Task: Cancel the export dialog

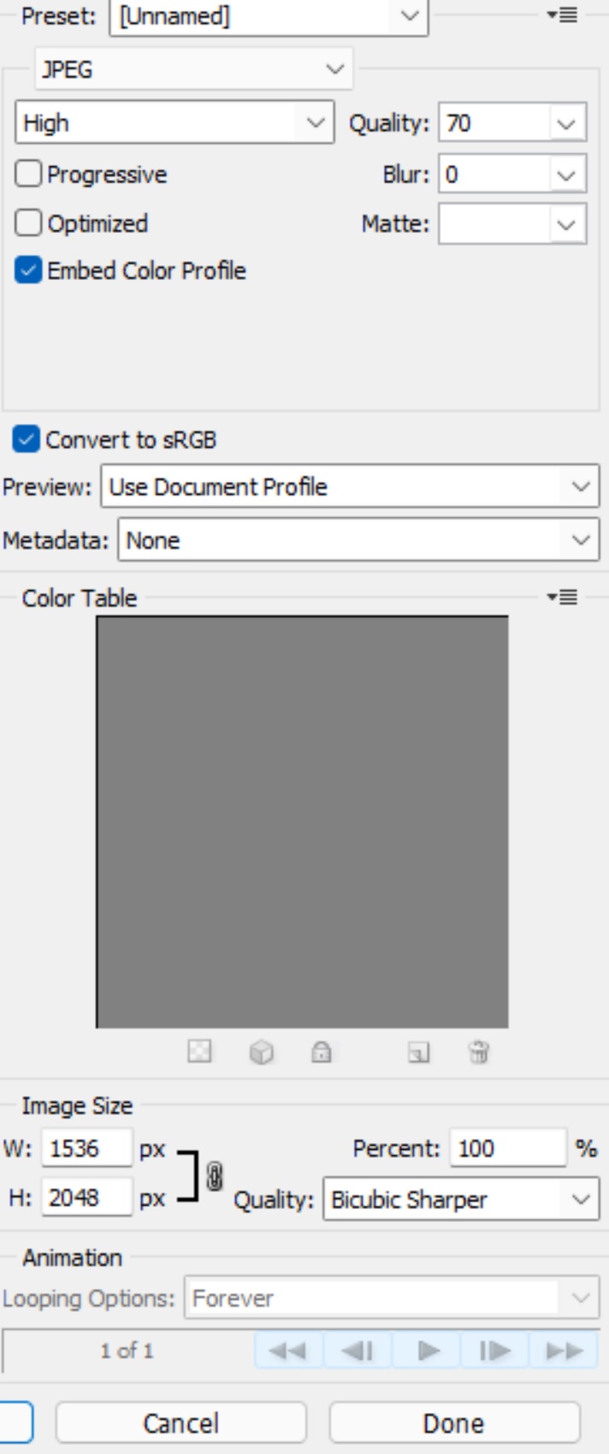Action: click(182, 1416)
